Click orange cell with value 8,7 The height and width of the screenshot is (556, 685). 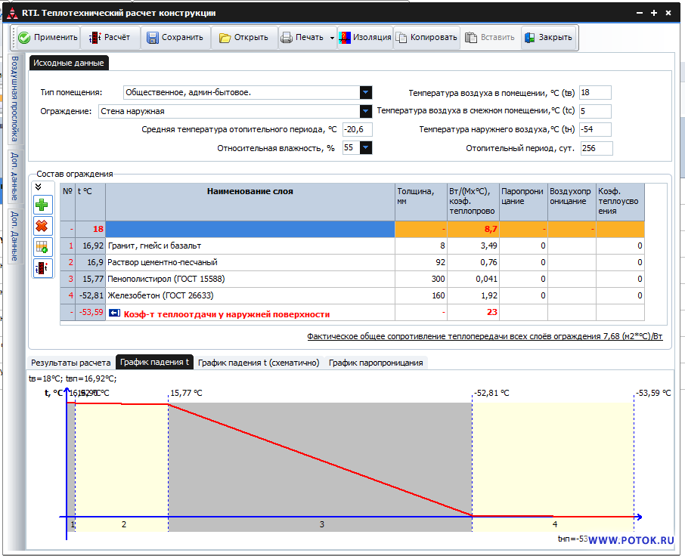pos(473,229)
